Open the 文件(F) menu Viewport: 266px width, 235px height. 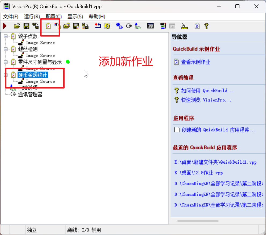(11, 16)
